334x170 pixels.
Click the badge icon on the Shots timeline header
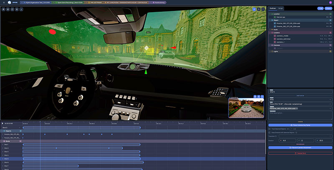point(20,141)
